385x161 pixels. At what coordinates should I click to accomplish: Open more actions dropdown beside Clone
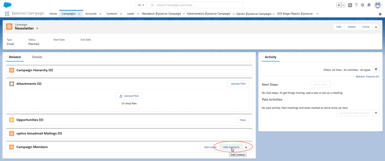(376, 27)
